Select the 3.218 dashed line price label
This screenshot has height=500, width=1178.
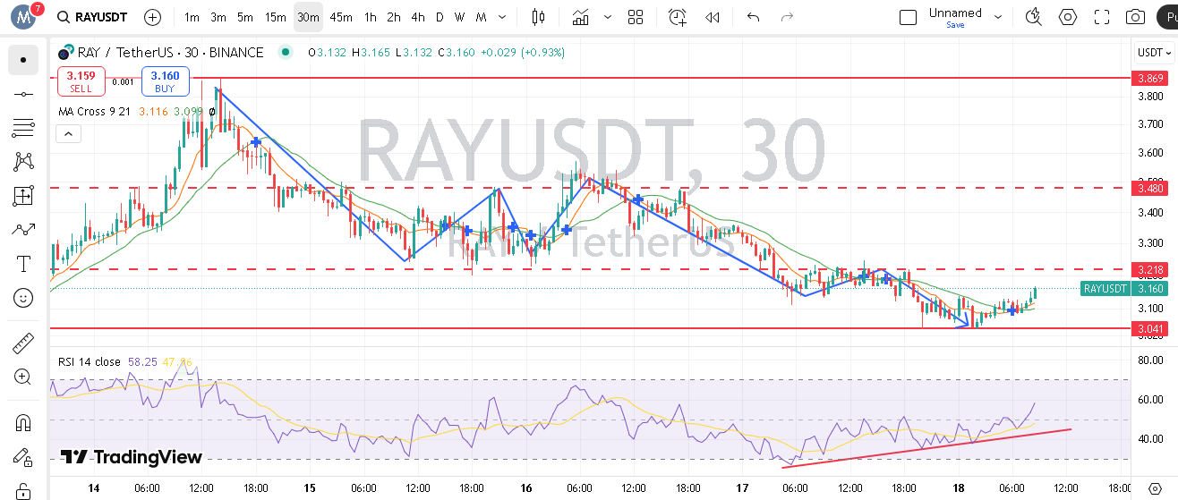[1150, 269]
